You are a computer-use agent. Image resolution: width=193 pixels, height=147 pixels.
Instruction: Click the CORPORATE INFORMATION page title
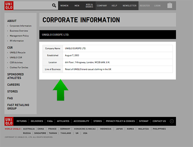pyautogui.click(x=81, y=20)
